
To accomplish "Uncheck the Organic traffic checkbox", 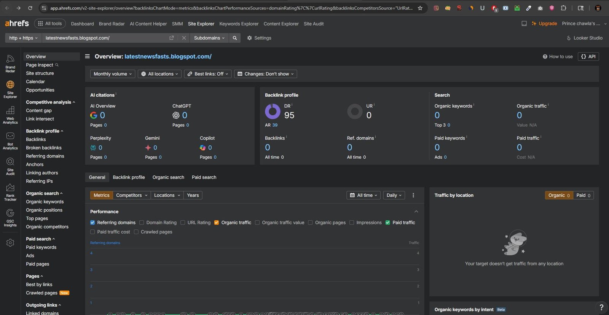I will point(217,223).
